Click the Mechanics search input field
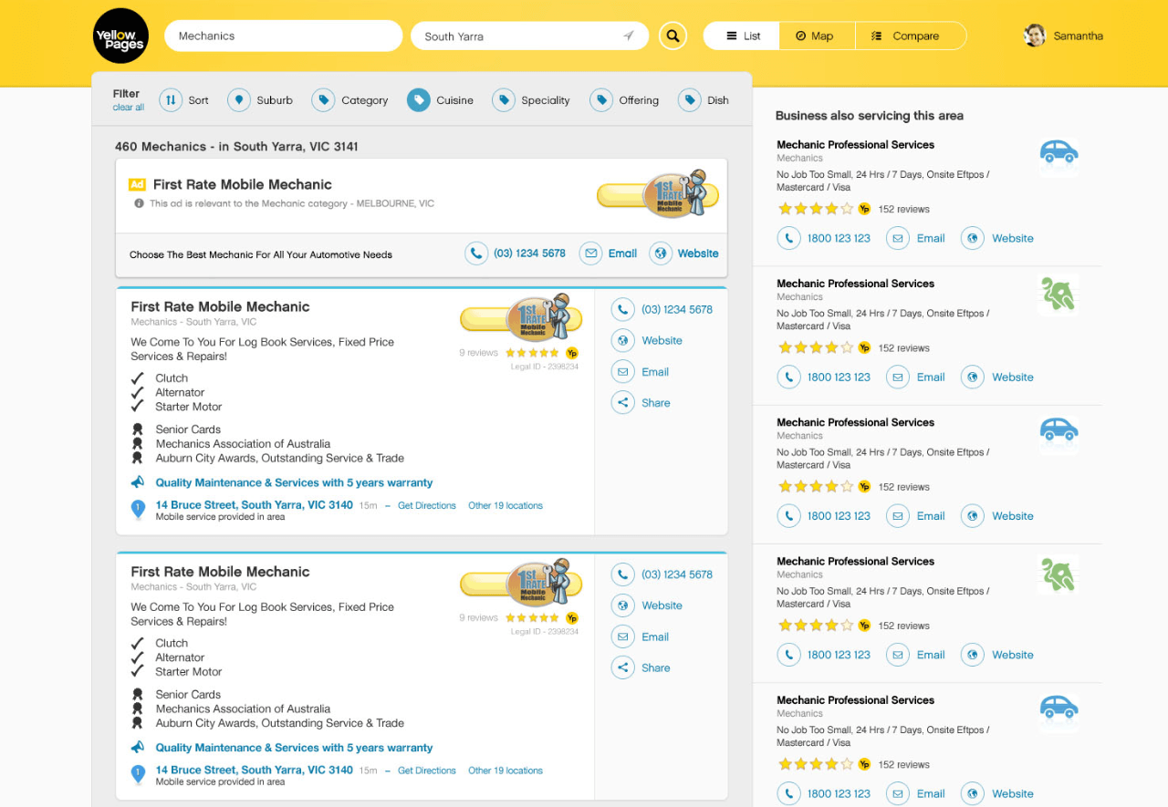 [x=283, y=36]
